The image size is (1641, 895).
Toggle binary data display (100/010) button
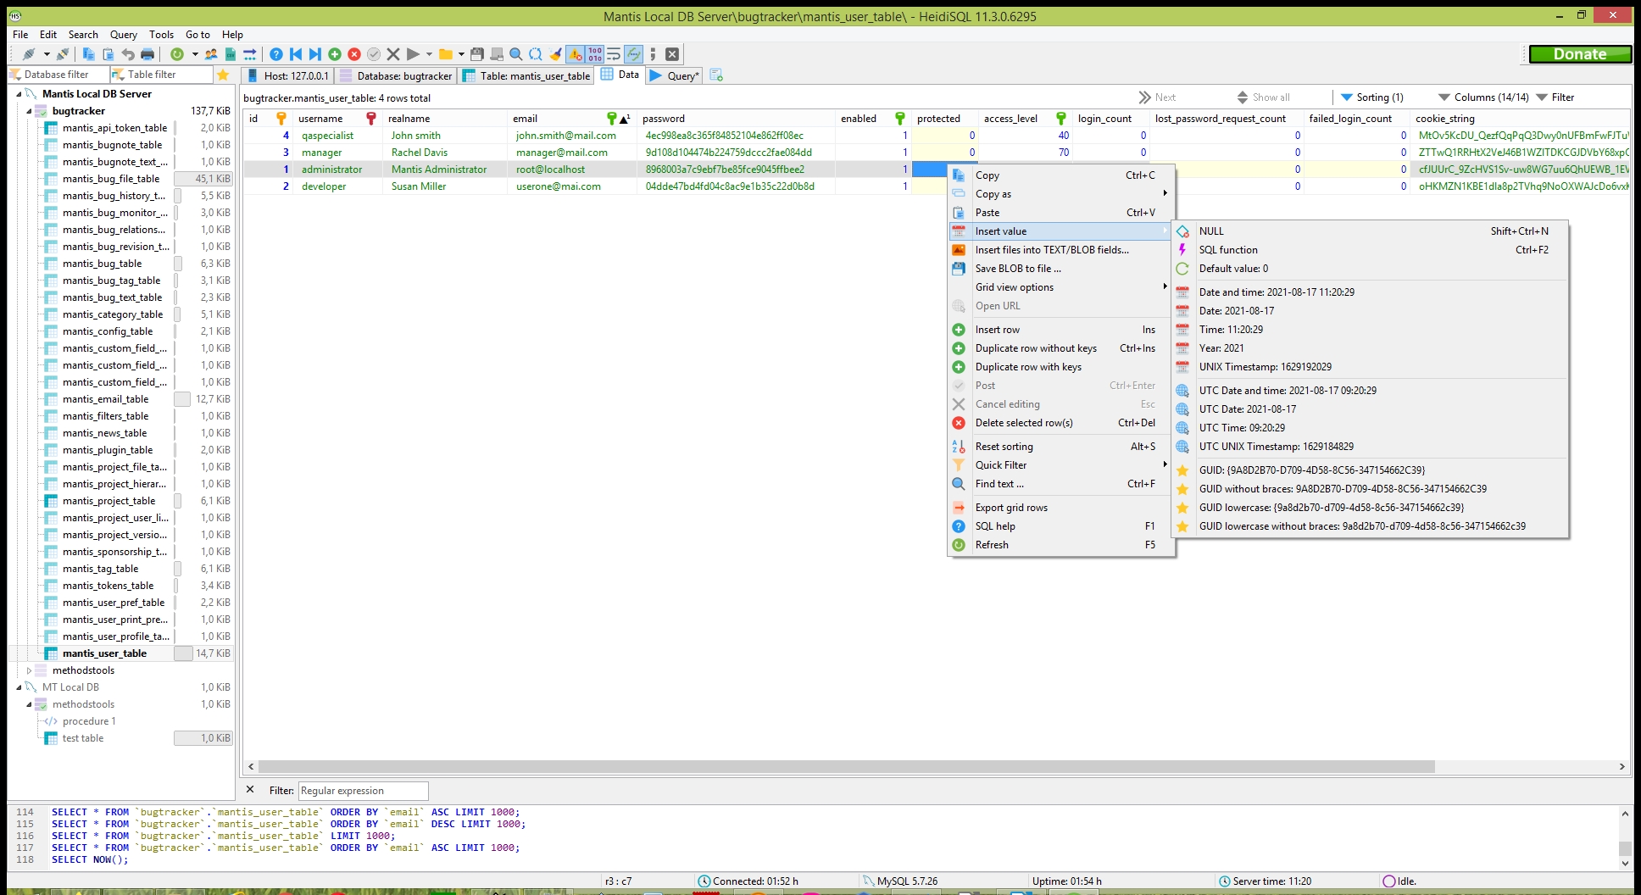pyautogui.click(x=595, y=54)
